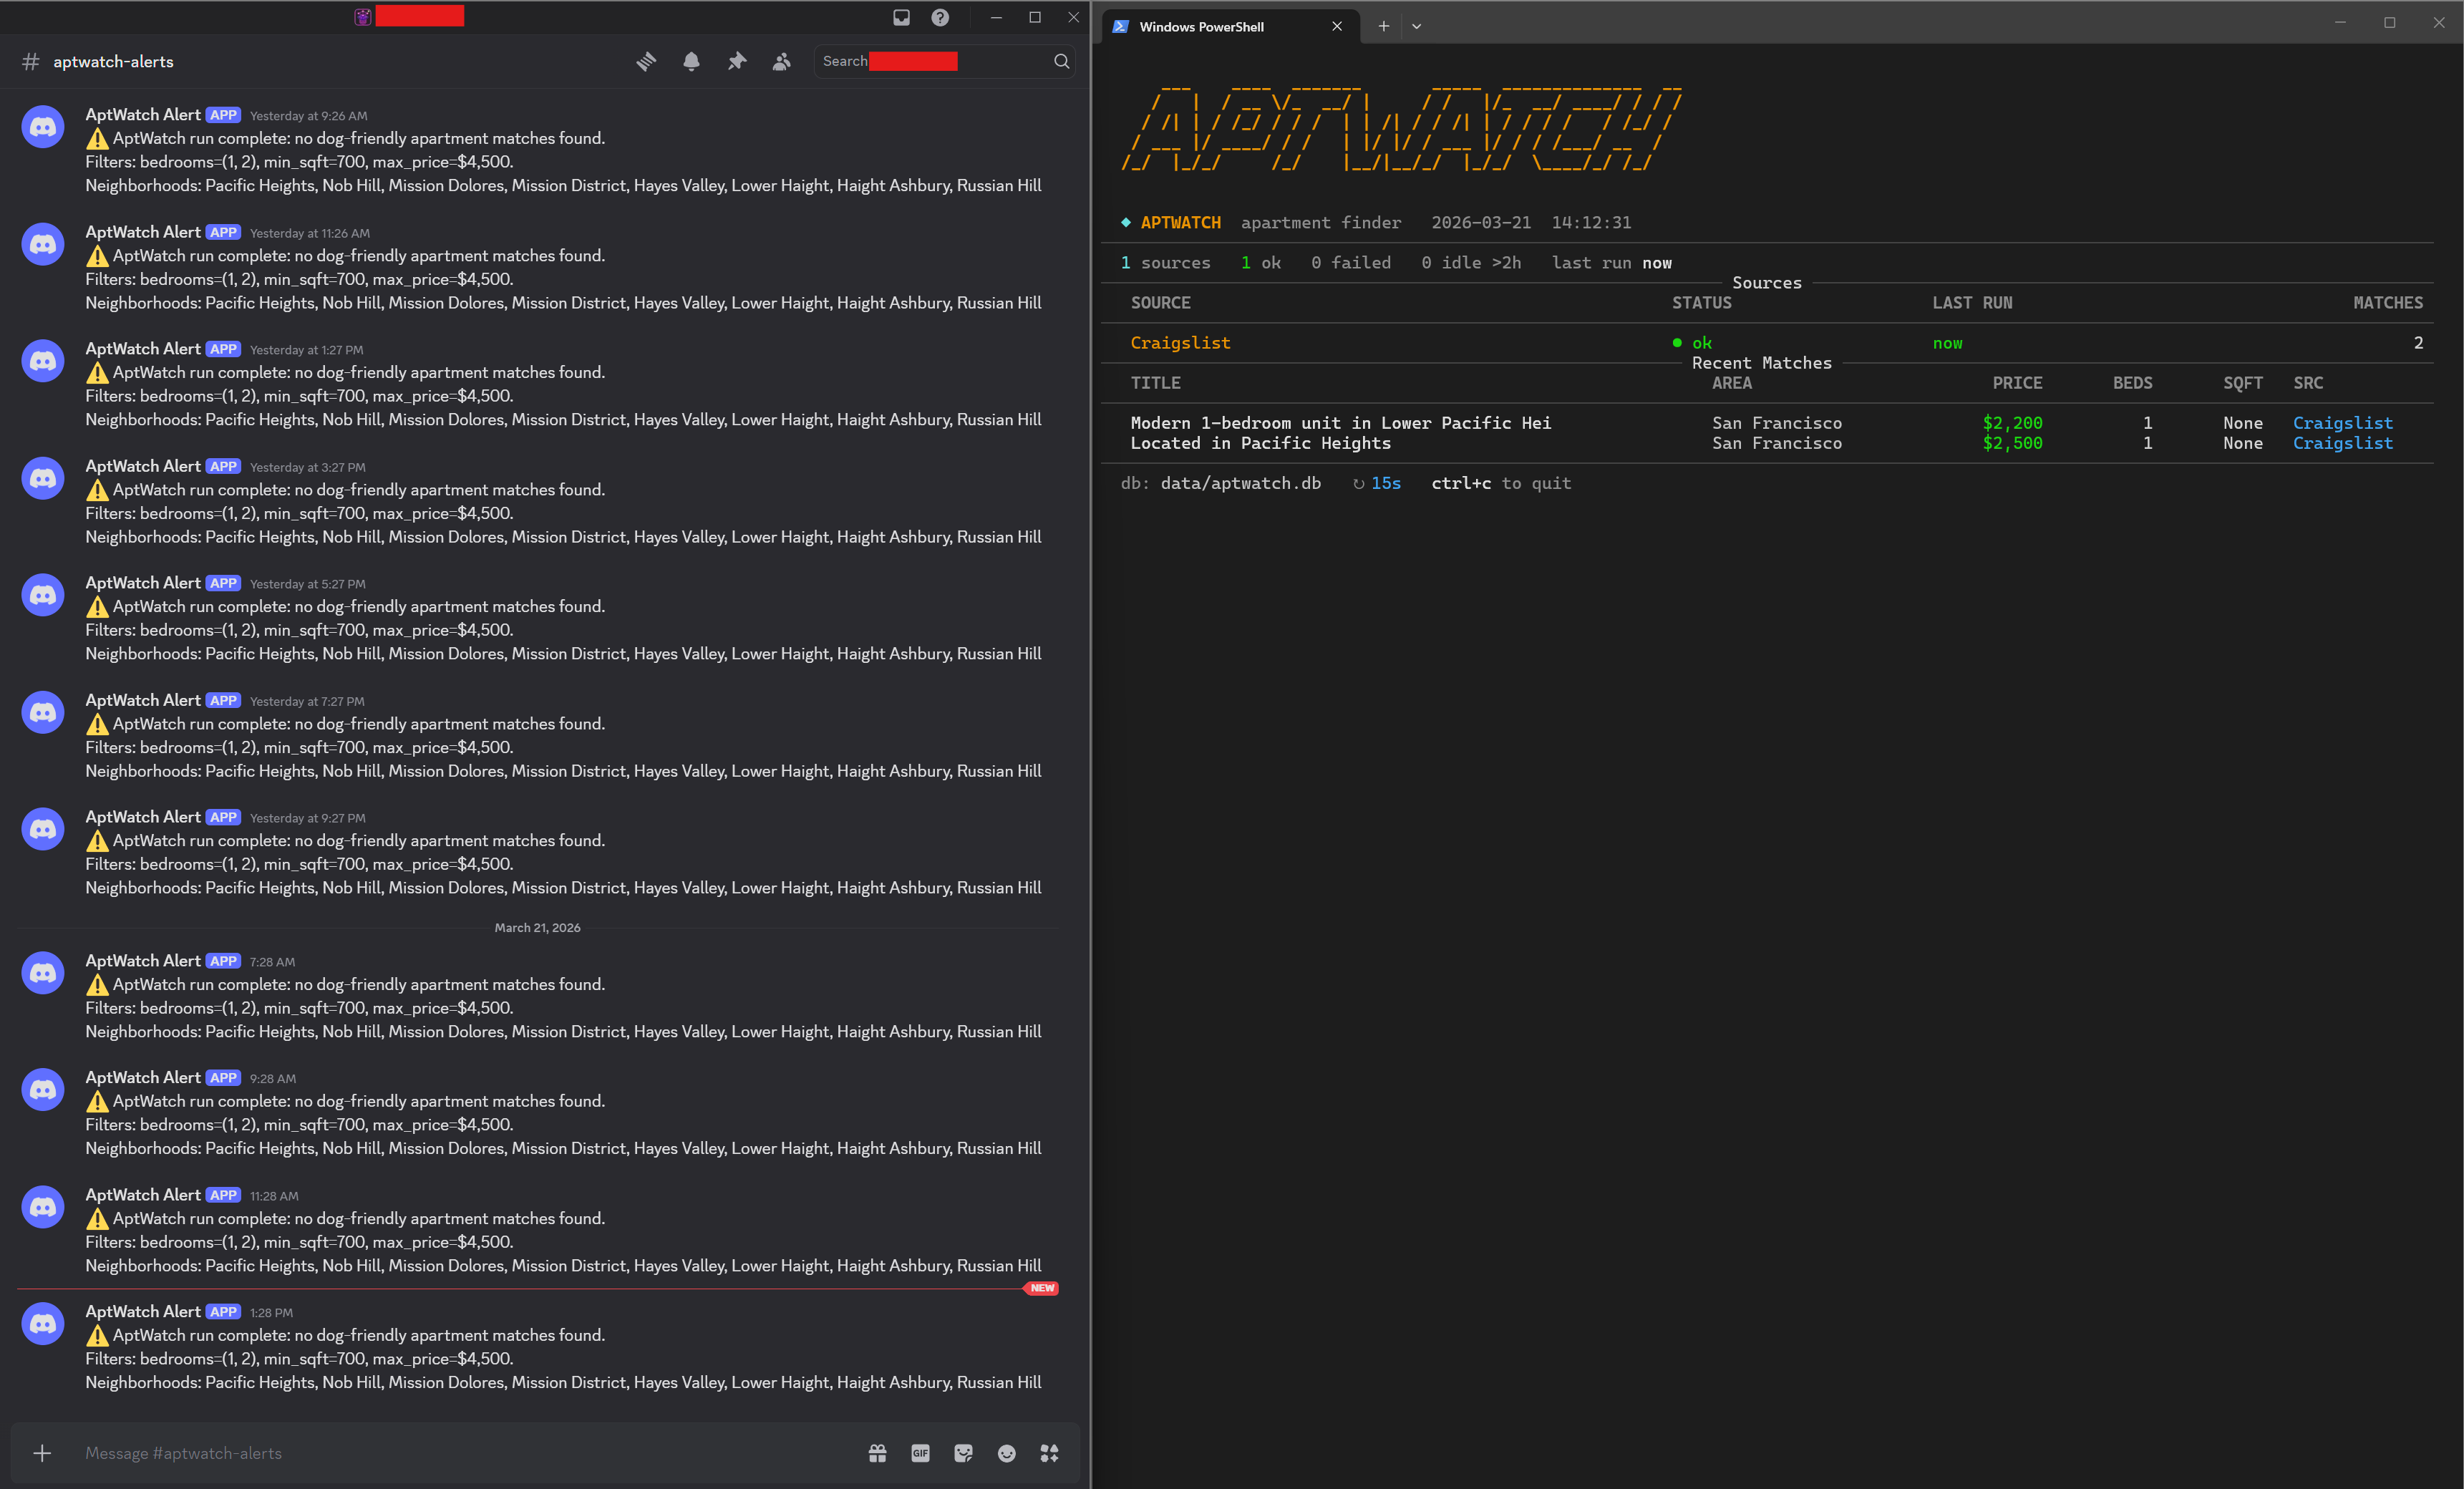2464x1489 pixels.
Task: Click the $2,500 price in terminal
Action: click(2012, 443)
